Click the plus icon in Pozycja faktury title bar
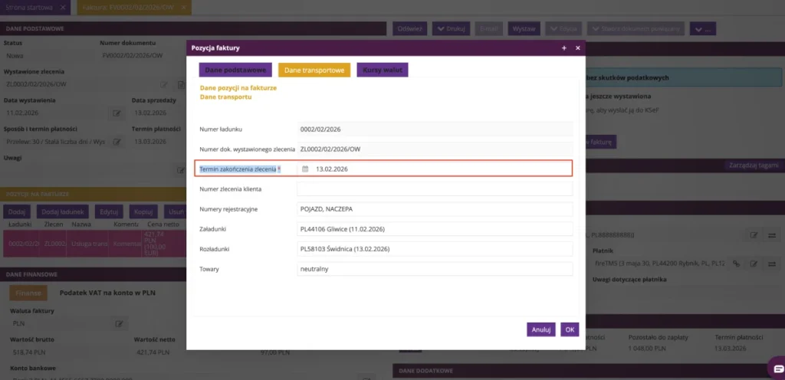Screen dimensions: 785x380 click(x=564, y=48)
